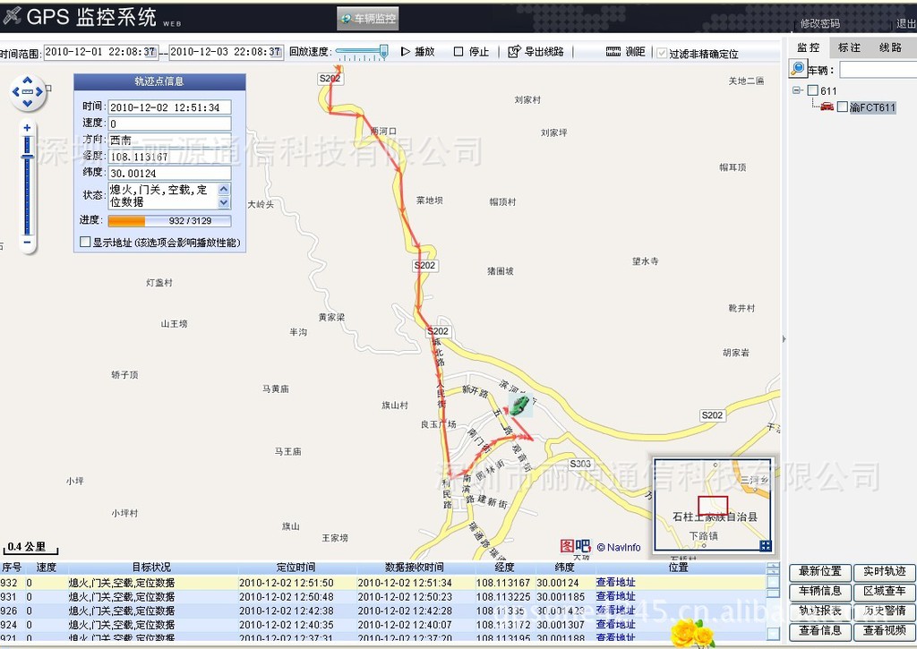This screenshot has height=649, width=917.
Task: Select the distance measure (测距) ruler tool
Action: [613, 52]
